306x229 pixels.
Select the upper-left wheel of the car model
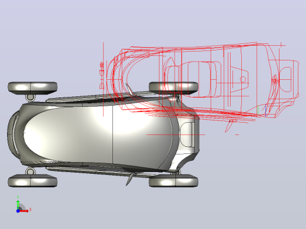coord(32,88)
